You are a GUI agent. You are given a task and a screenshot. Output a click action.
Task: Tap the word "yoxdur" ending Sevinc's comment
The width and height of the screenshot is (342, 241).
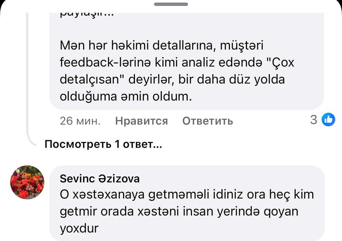pos(79,228)
